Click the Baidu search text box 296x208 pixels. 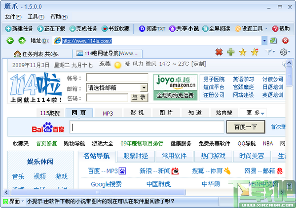click(147, 127)
